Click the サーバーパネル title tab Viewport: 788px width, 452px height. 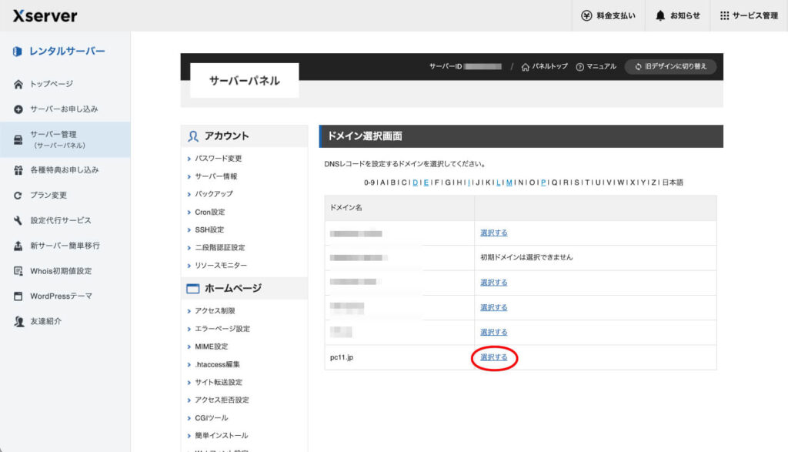(244, 80)
